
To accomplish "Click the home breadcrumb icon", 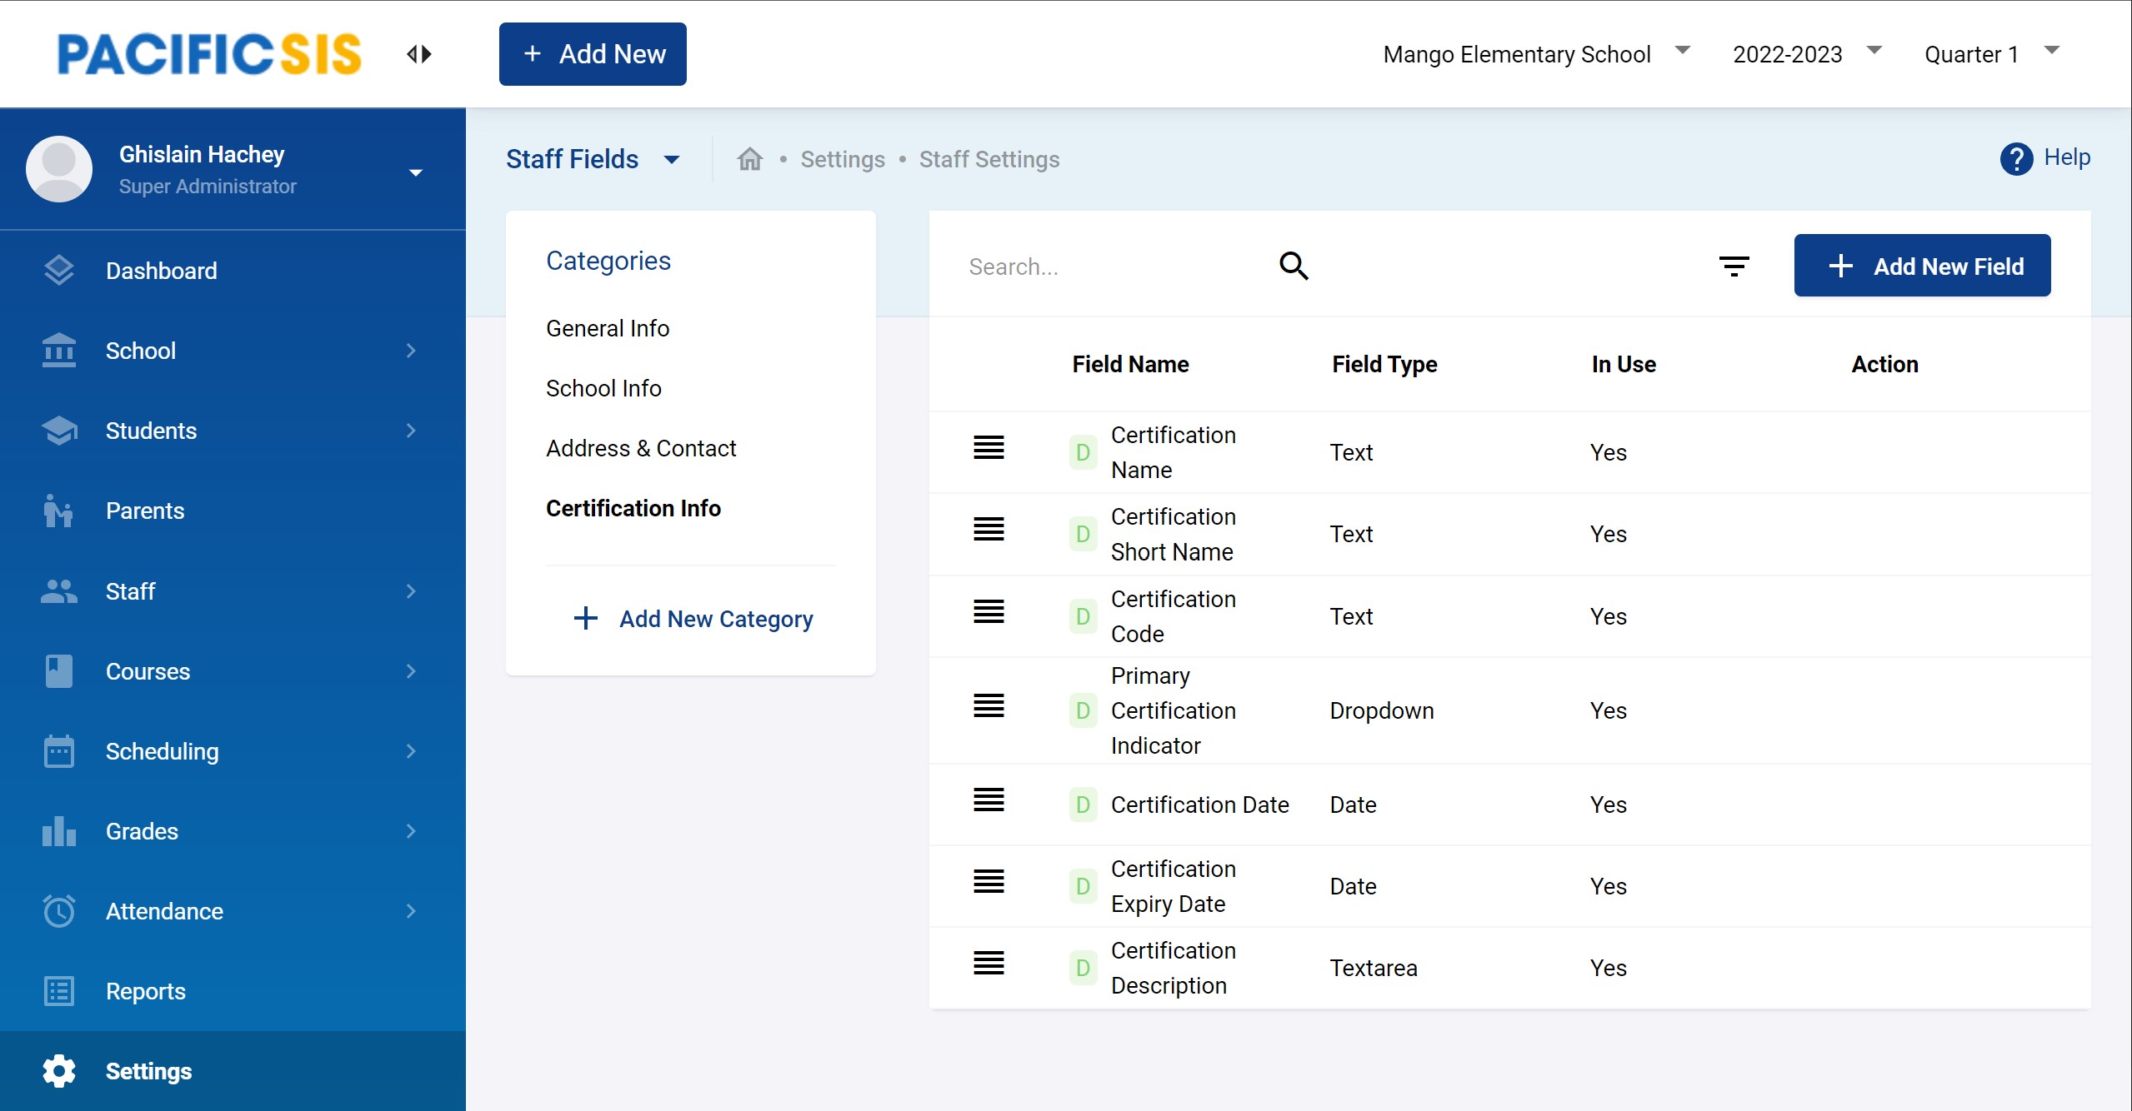I will [x=750, y=159].
